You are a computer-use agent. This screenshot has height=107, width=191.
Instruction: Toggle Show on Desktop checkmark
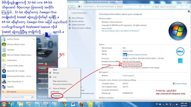tap(50, 88)
